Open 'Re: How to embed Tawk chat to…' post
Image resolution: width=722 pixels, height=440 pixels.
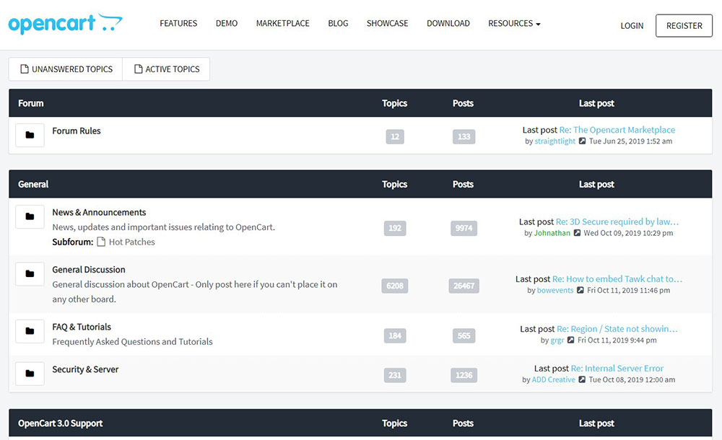(617, 279)
